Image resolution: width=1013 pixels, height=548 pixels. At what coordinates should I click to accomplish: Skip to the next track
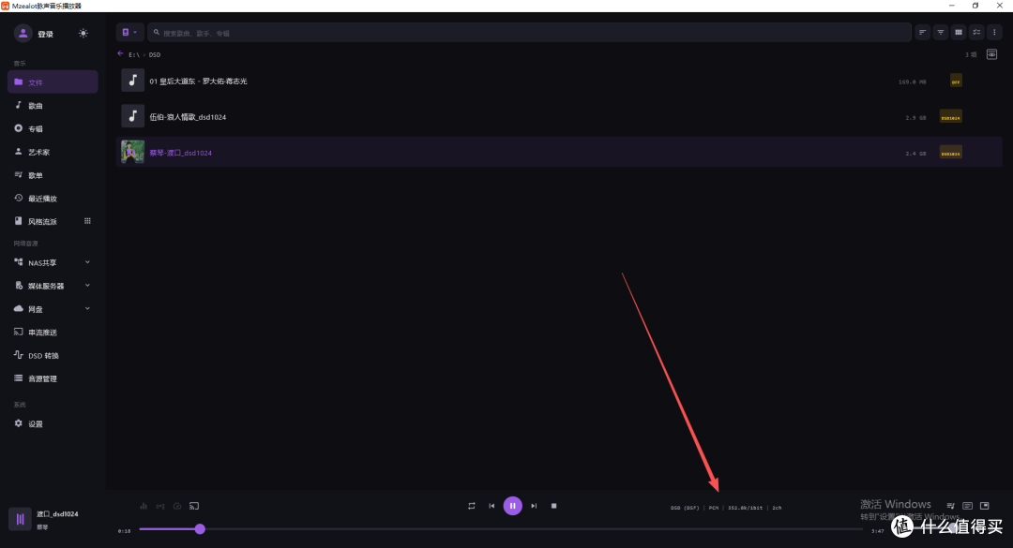[x=534, y=506]
